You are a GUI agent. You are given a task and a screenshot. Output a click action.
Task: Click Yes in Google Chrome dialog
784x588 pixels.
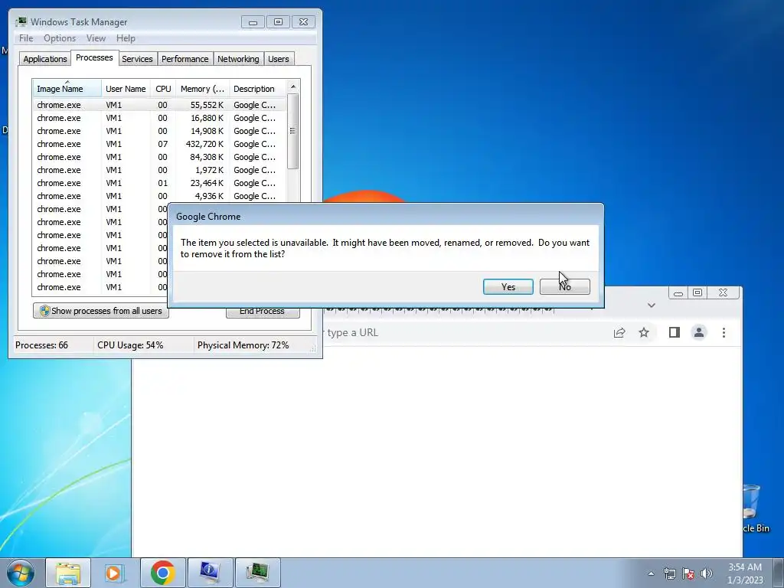pyautogui.click(x=508, y=286)
